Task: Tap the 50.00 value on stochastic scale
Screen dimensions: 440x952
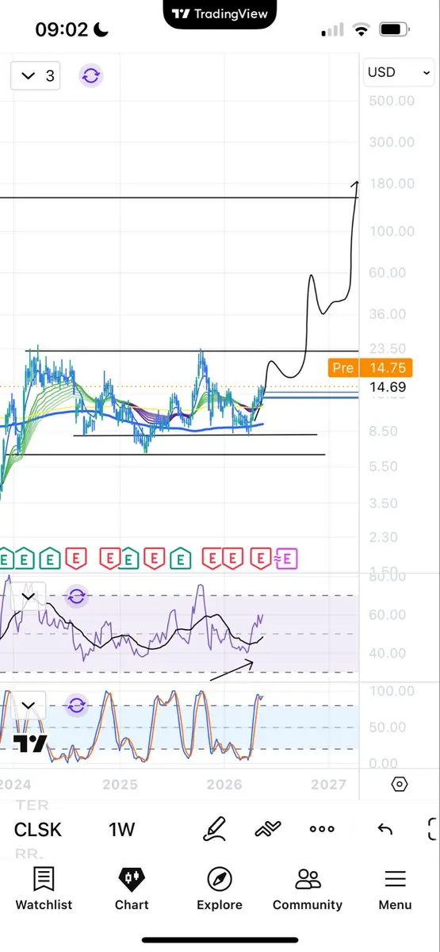Action: [x=388, y=727]
